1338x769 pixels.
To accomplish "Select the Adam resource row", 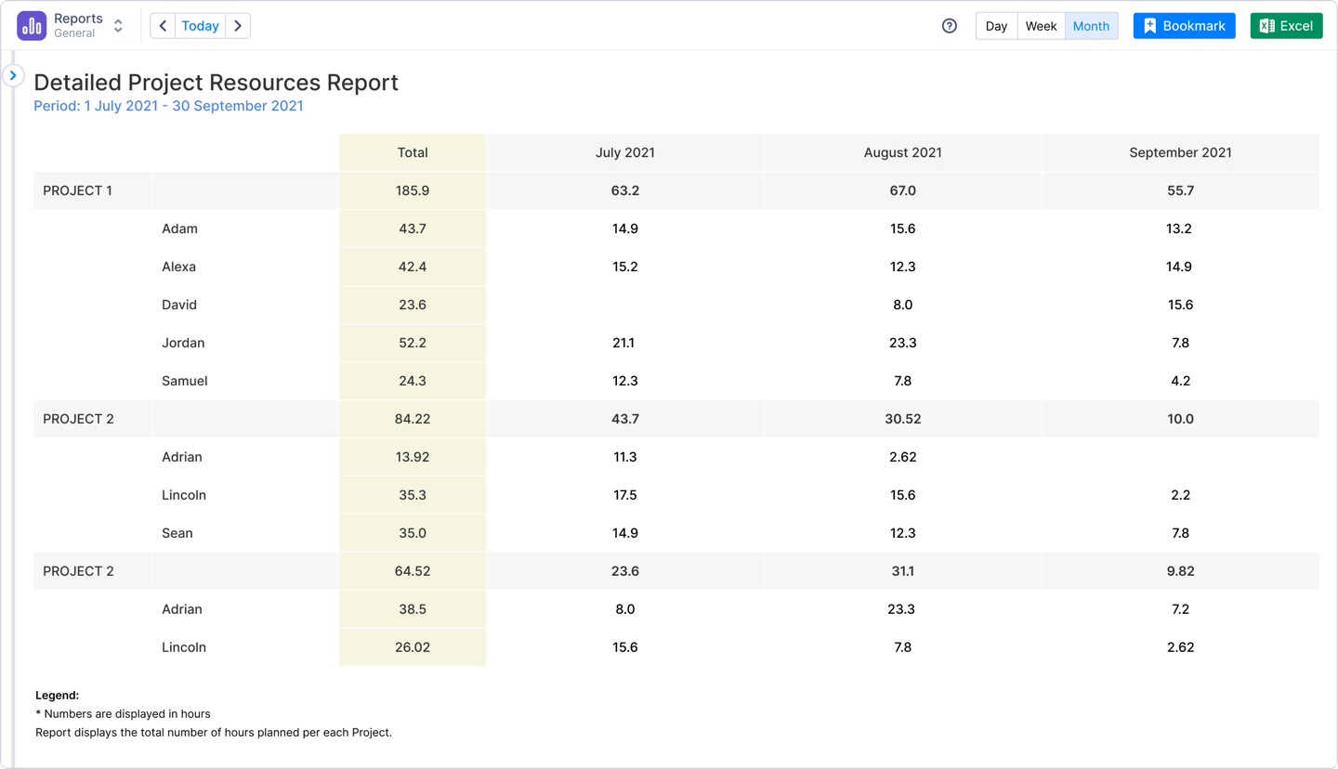I will pyautogui.click(x=676, y=228).
